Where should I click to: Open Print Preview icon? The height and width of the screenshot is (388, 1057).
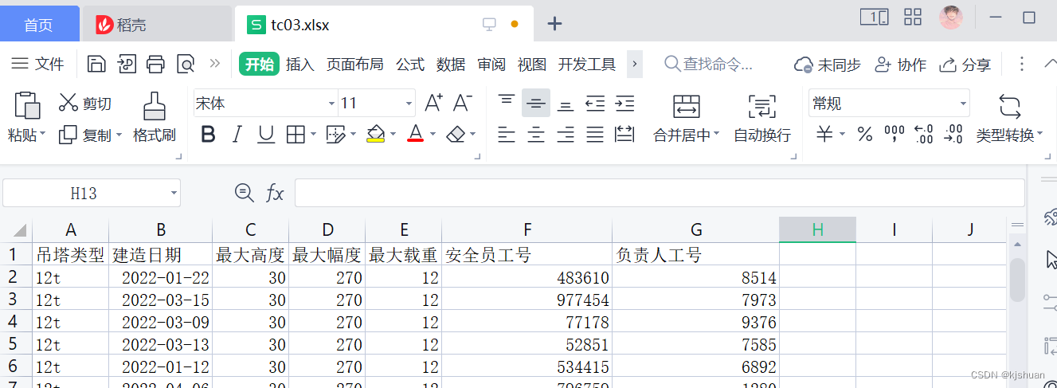coord(186,64)
